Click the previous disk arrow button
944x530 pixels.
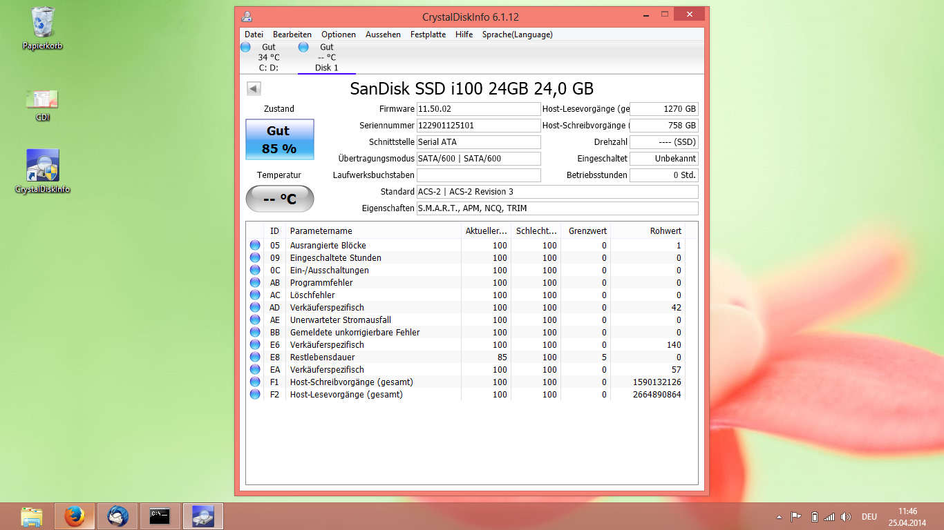254,88
